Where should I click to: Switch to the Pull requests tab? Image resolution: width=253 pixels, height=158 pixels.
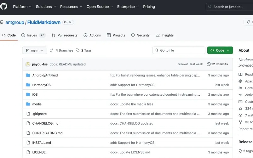point(65,35)
